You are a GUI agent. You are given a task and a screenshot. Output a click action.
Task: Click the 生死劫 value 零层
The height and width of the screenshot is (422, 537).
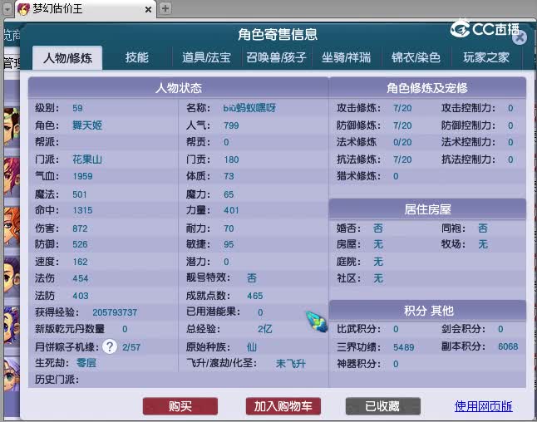86,363
